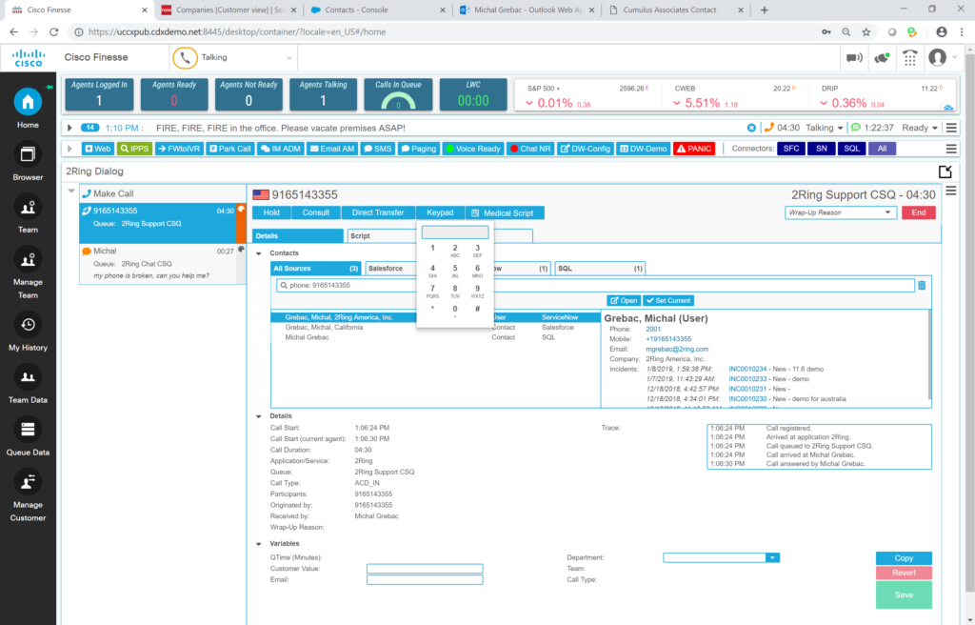
Task: Click the Calls In Queue gauge
Action: pos(397,92)
